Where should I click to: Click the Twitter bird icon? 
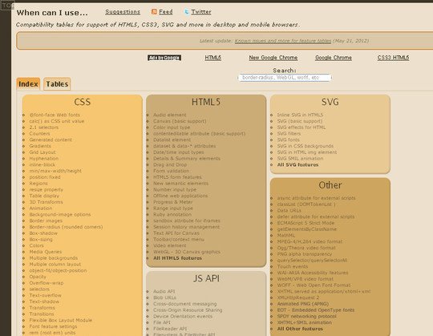click(186, 11)
